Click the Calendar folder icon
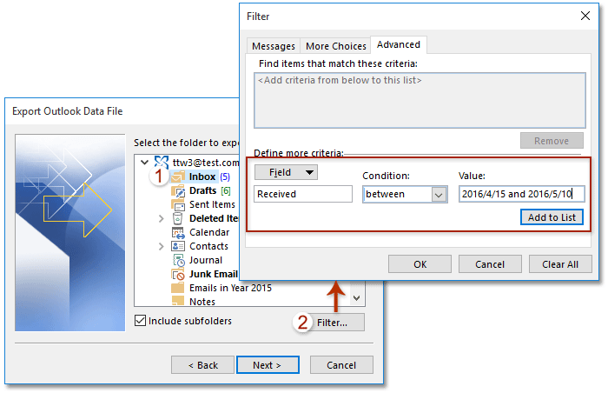The width and height of the screenshot is (608, 393). [x=177, y=232]
